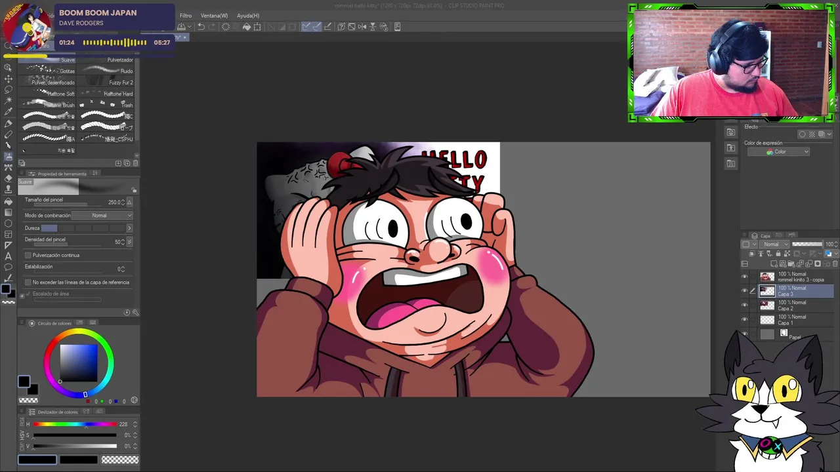The width and height of the screenshot is (840, 472).
Task: Select the Gradient tool
Action: 9,212
